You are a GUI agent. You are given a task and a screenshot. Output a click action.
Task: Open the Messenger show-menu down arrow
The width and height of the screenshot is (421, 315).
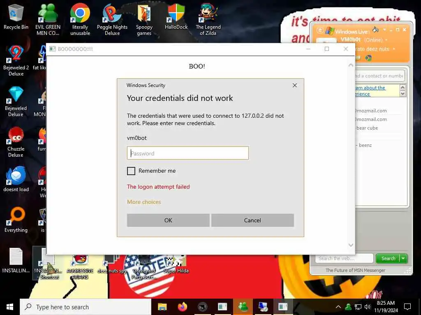(x=384, y=30)
